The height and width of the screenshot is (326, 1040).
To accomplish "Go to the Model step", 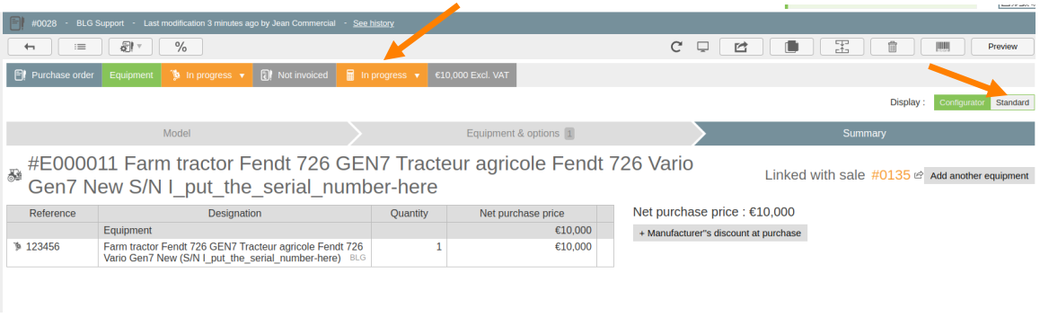I will click(x=177, y=133).
